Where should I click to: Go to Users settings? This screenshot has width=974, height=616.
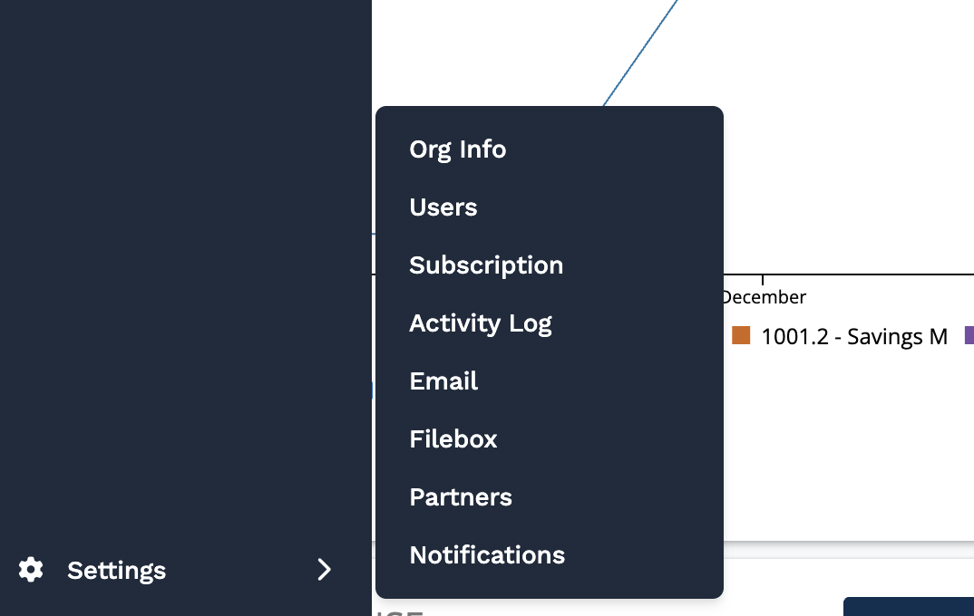(443, 207)
